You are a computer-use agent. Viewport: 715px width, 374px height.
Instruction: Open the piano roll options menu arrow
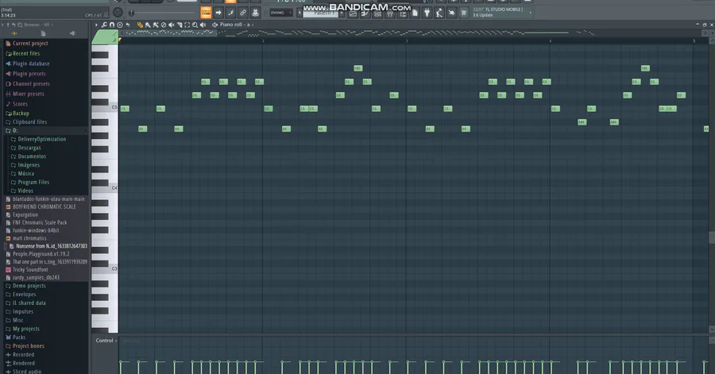pyautogui.click(x=96, y=25)
